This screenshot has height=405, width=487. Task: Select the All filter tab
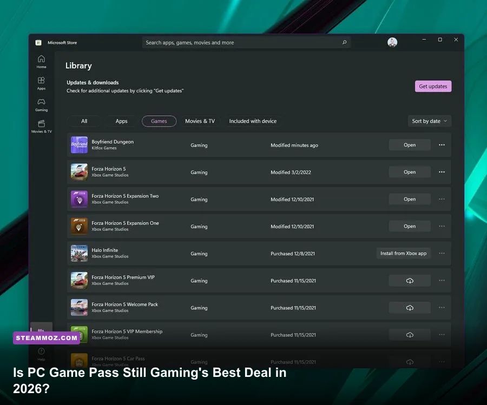point(84,121)
